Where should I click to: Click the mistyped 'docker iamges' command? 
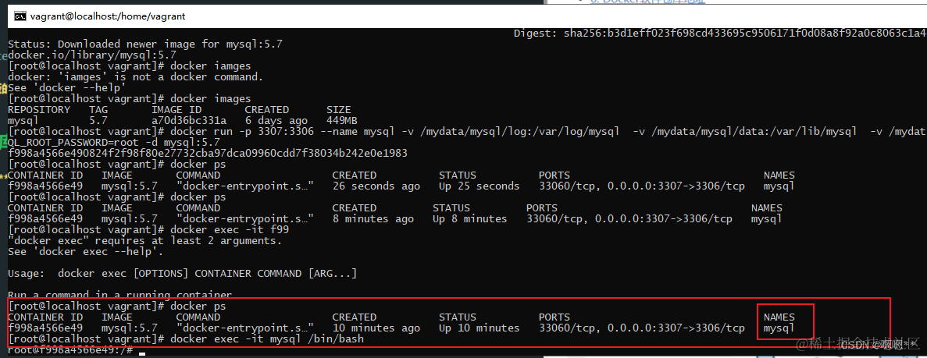[x=210, y=66]
